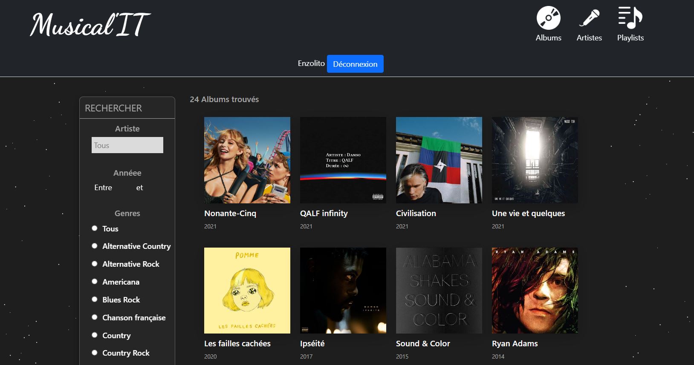Screen dimensions: 694x365
Task: Click the Civilisation title link
Action: tap(416, 214)
